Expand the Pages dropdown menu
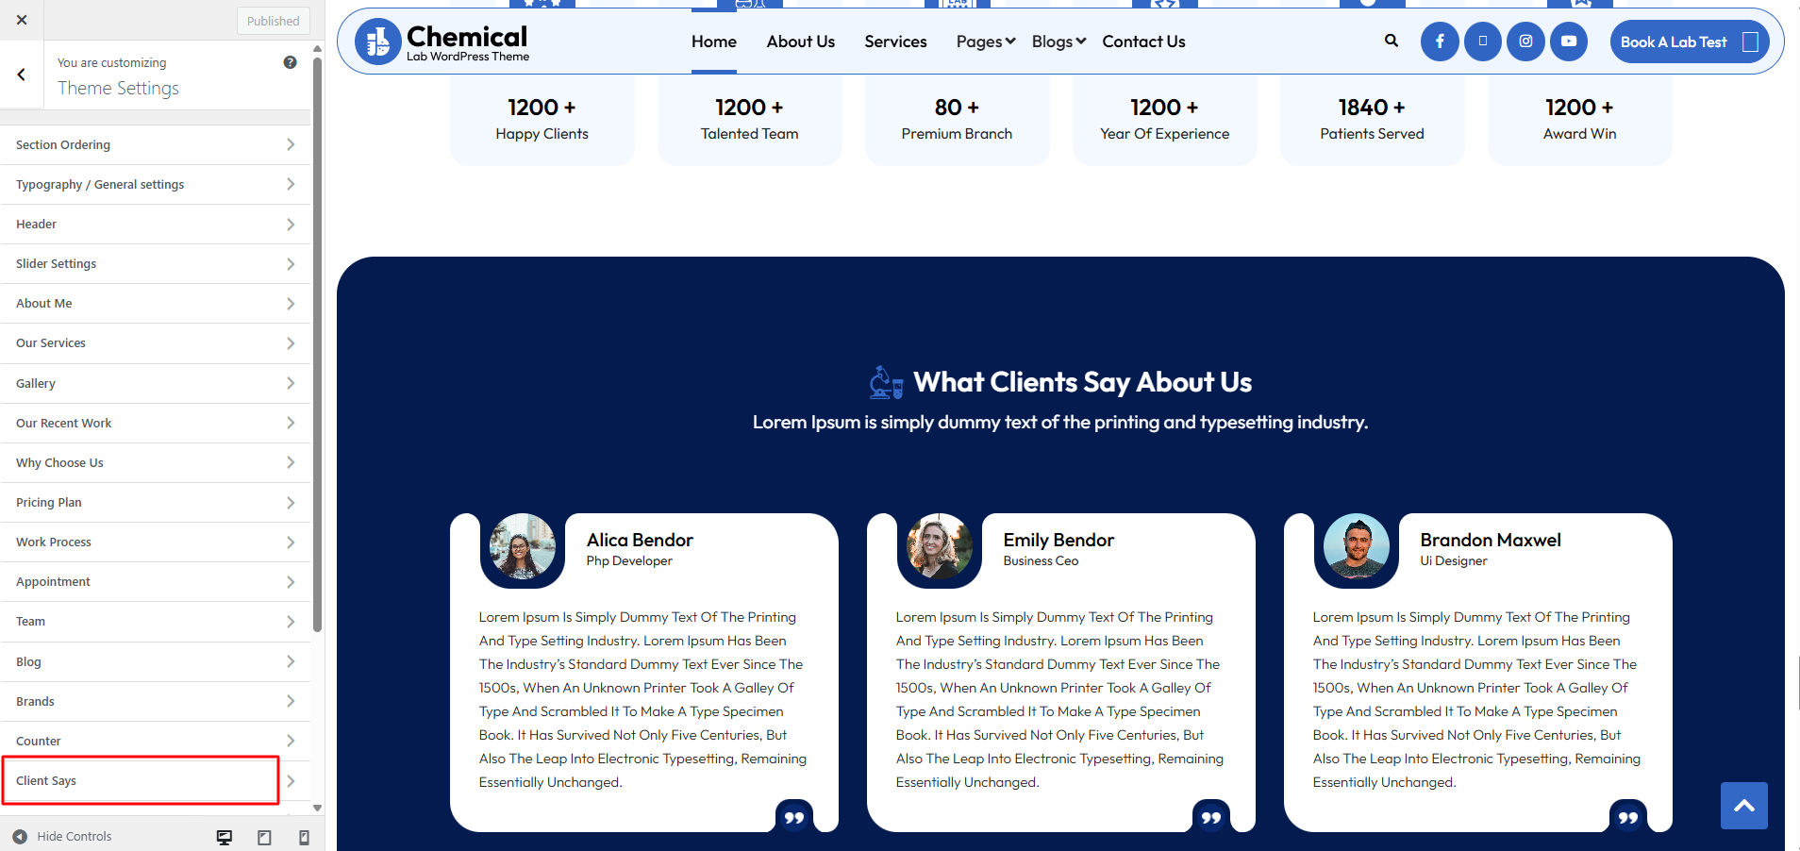This screenshot has width=1800, height=851. pos(985,42)
